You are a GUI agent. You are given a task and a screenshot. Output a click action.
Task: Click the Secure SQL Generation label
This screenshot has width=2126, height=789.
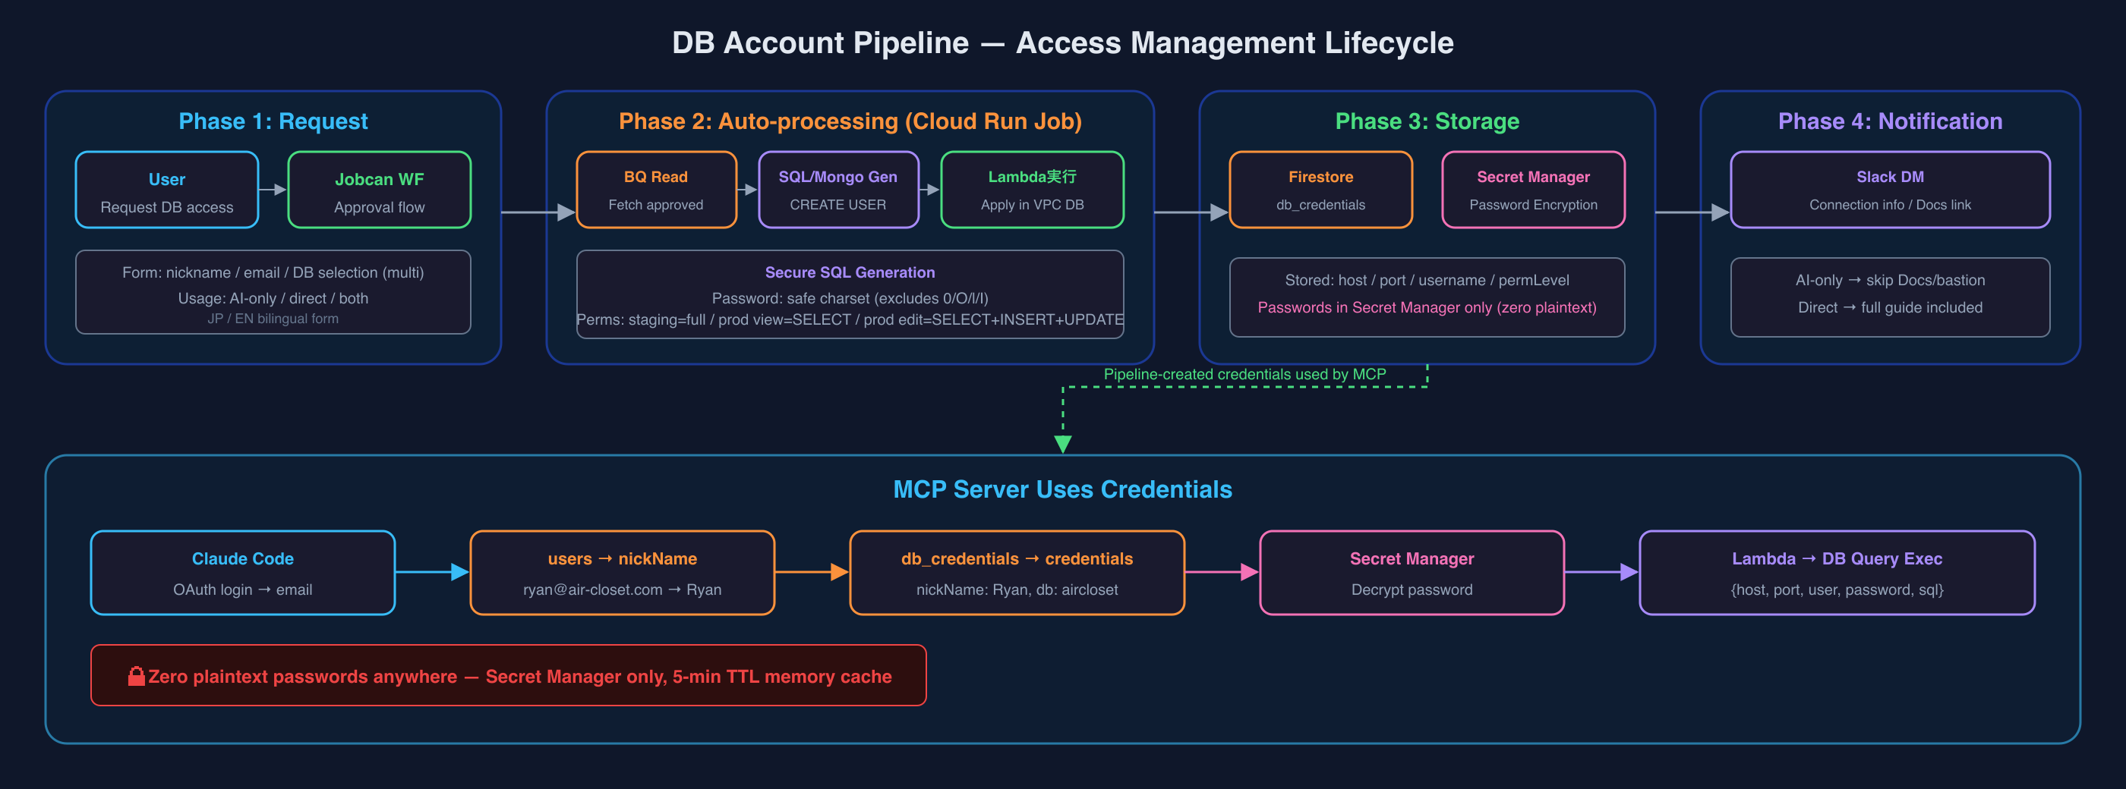850,272
